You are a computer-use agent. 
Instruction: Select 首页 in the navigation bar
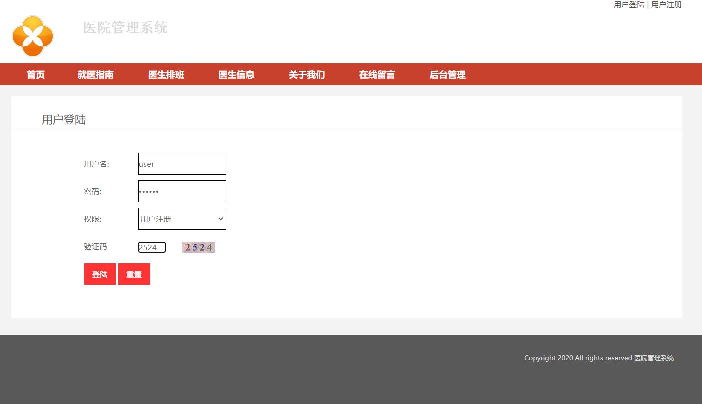click(35, 74)
